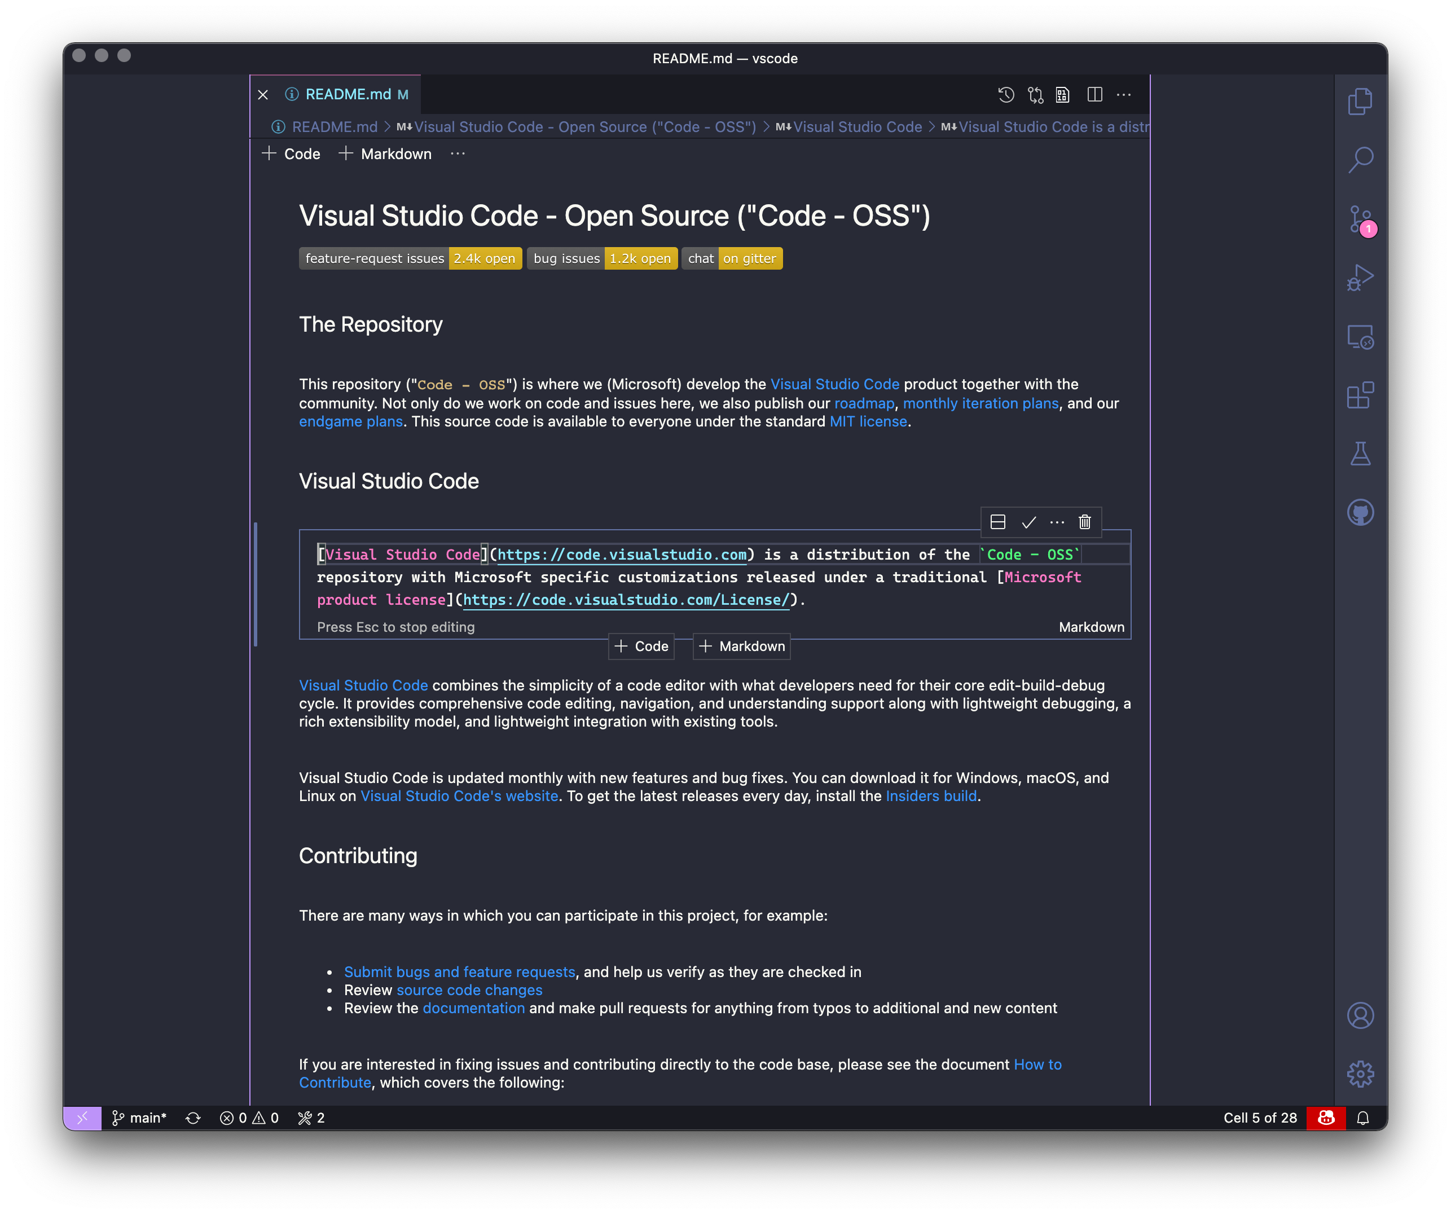The image size is (1451, 1214).
Task: Split the cell using toolbar icon
Action: pos(997,522)
